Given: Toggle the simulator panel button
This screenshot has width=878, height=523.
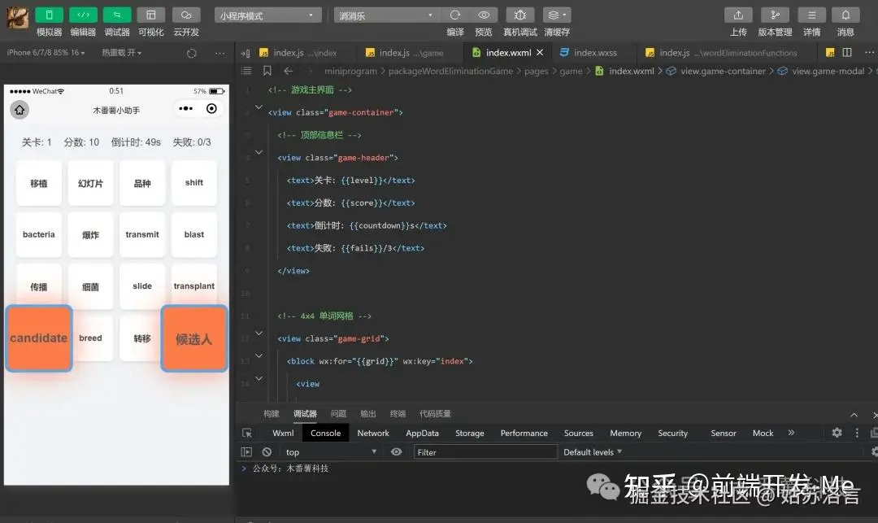Looking at the screenshot, I should pos(49,15).
